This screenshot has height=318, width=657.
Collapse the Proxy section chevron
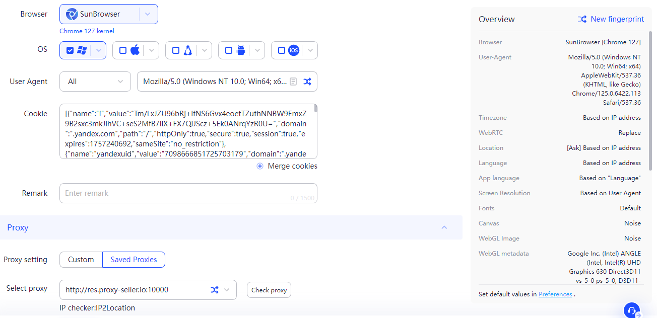coord(444,227)
